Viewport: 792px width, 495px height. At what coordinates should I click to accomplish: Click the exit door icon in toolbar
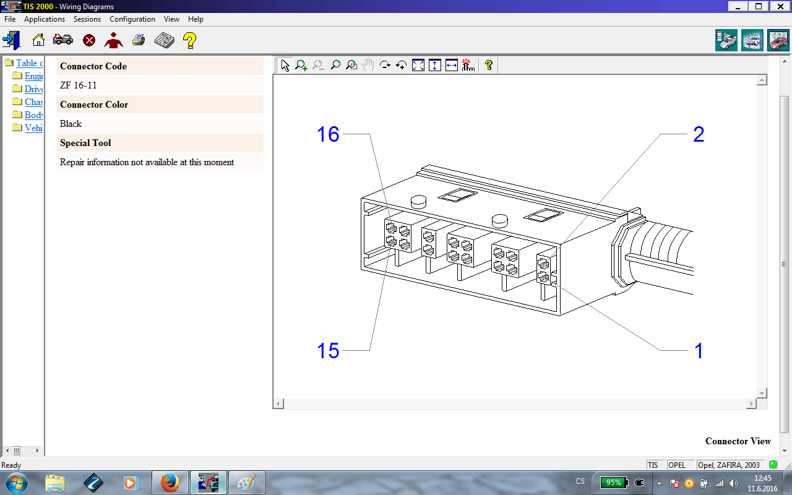click(11, 41)
